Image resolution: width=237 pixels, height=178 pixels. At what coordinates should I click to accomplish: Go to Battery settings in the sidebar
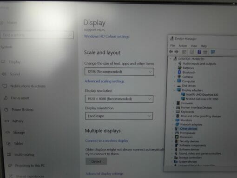click(18, 121)
